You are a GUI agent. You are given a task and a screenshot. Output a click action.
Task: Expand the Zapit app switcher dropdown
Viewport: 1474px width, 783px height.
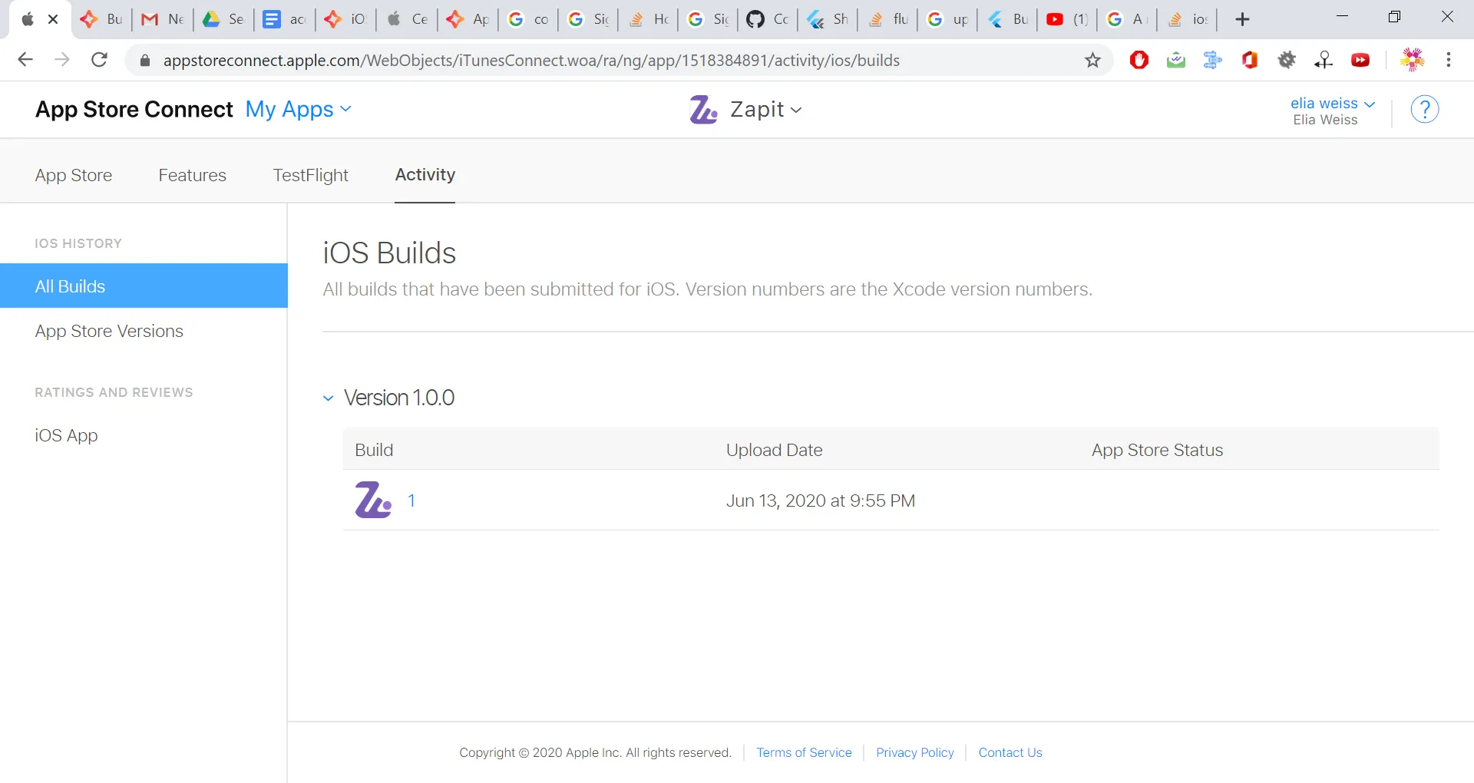(x=766, y=110)
